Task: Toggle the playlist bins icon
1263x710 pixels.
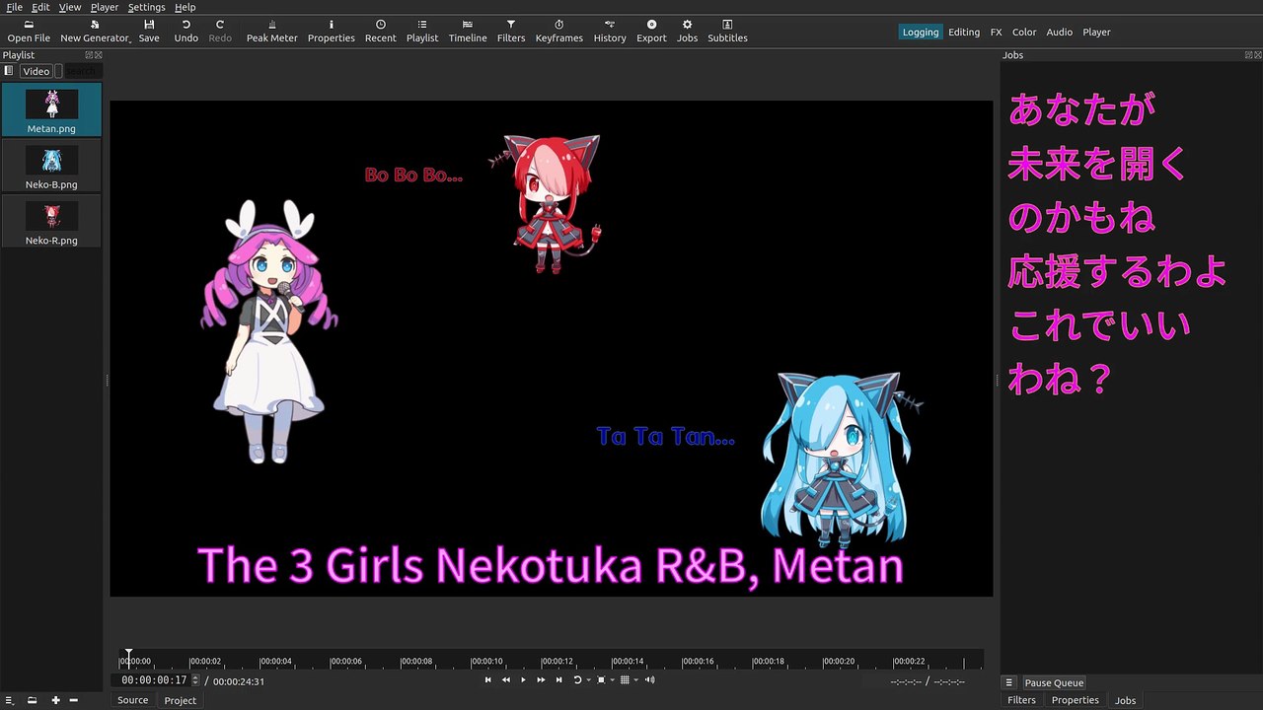Action: pyautogui.click(x=9, y=71)
